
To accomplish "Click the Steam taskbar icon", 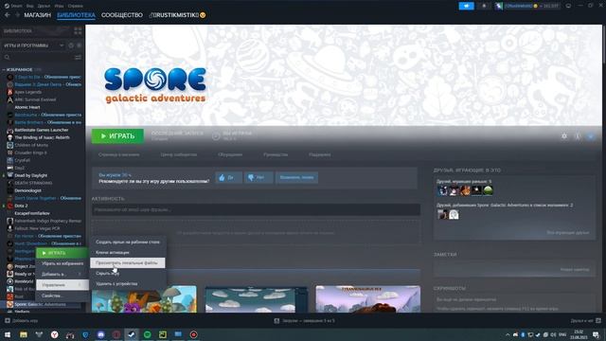I will pos(132,334).
